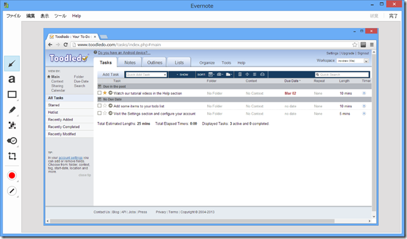Check off Watch our tutorial videos task
Viewport: 407px width, 239px height.
[99, 93]
